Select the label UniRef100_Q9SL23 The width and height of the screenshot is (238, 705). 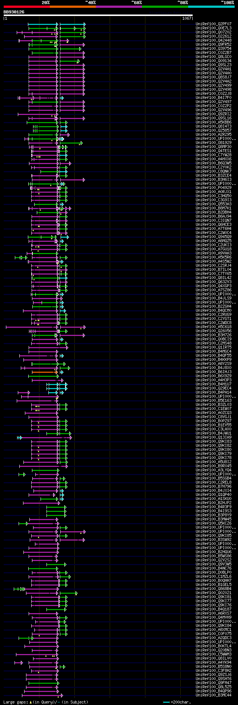[213, 65]
